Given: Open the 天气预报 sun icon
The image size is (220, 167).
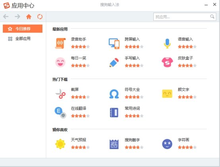Looking at the screenshot, I should 60,144.
